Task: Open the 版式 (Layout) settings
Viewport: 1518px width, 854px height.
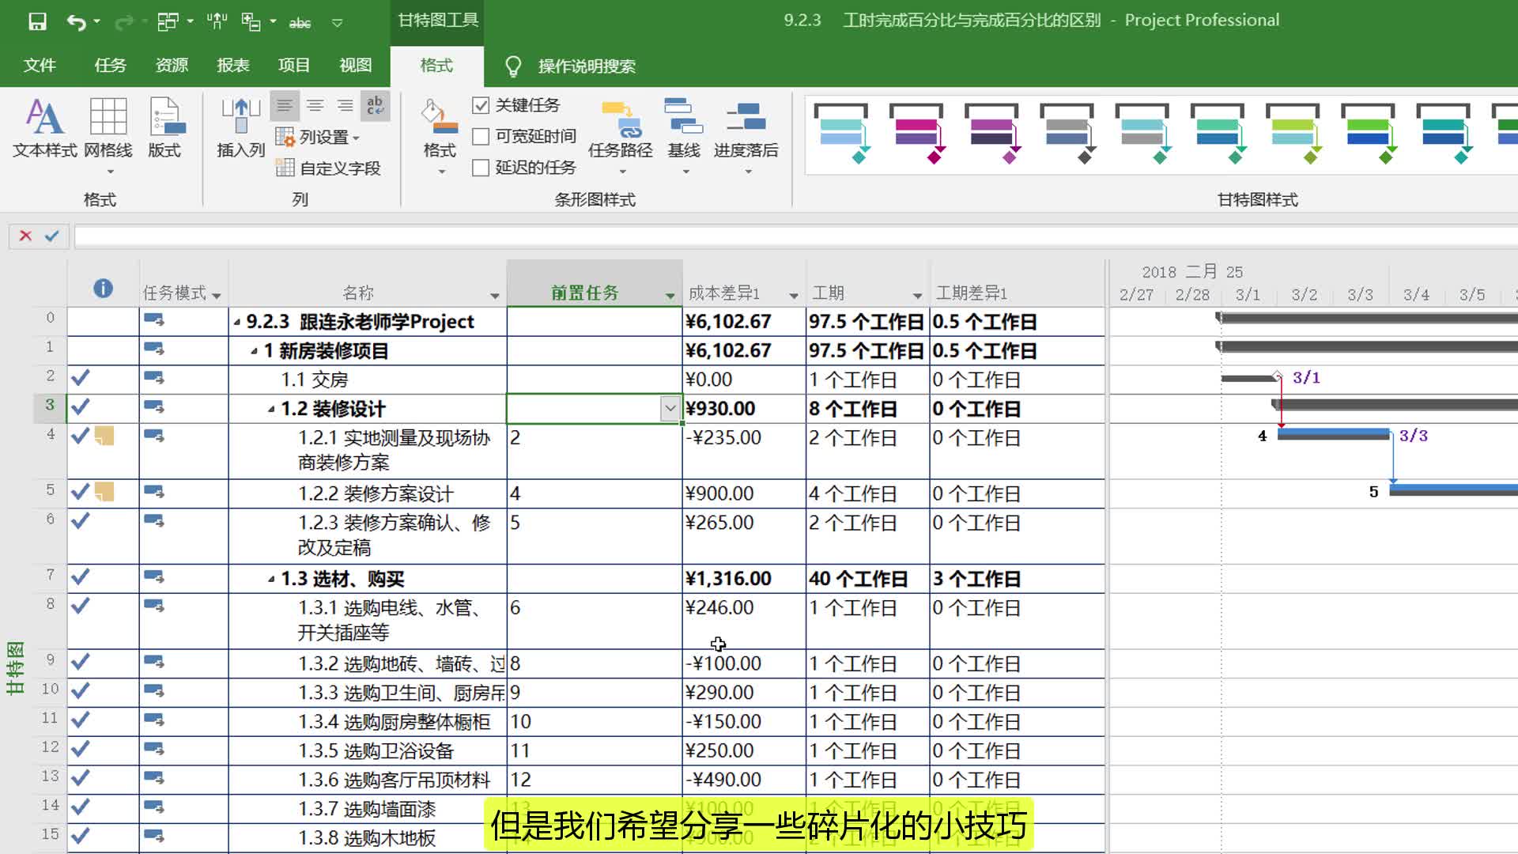Action: 164,127
